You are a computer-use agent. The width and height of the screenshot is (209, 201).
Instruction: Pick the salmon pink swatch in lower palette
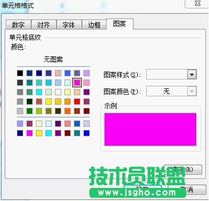68,124
